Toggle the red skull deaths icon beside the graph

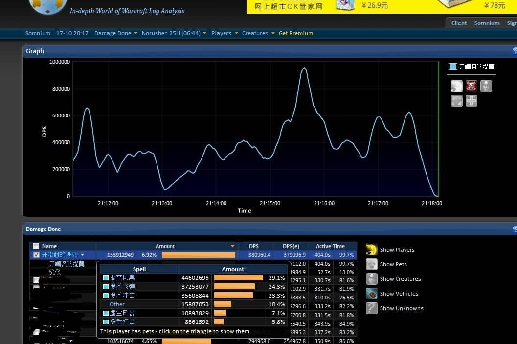471,86
